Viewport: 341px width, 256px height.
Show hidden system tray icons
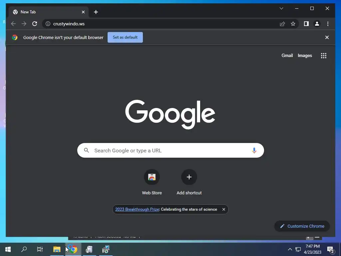[x=290, y=249]
